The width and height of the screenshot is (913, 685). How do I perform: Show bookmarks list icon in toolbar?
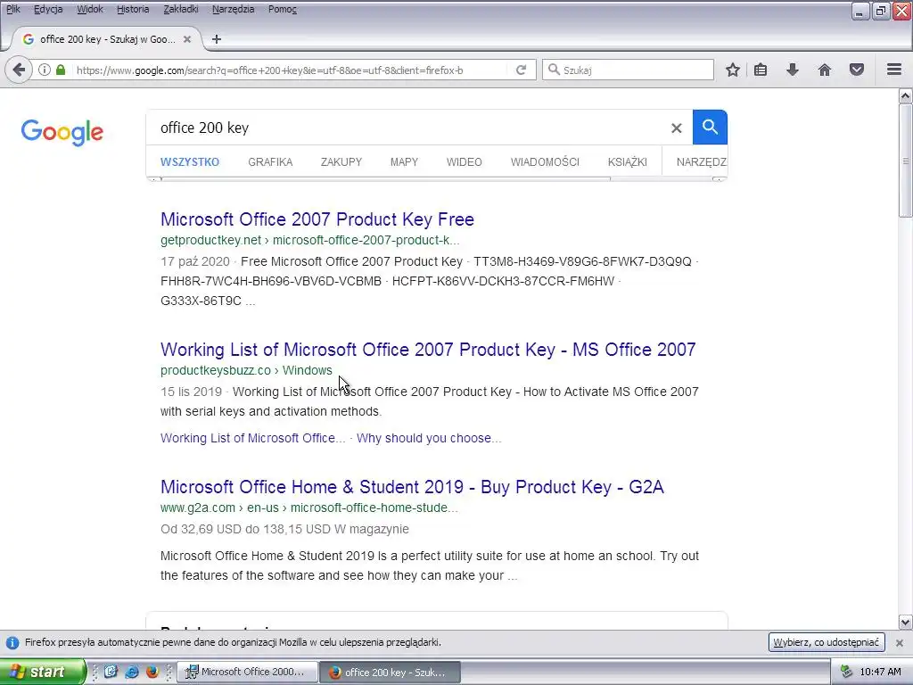[761, 70]
